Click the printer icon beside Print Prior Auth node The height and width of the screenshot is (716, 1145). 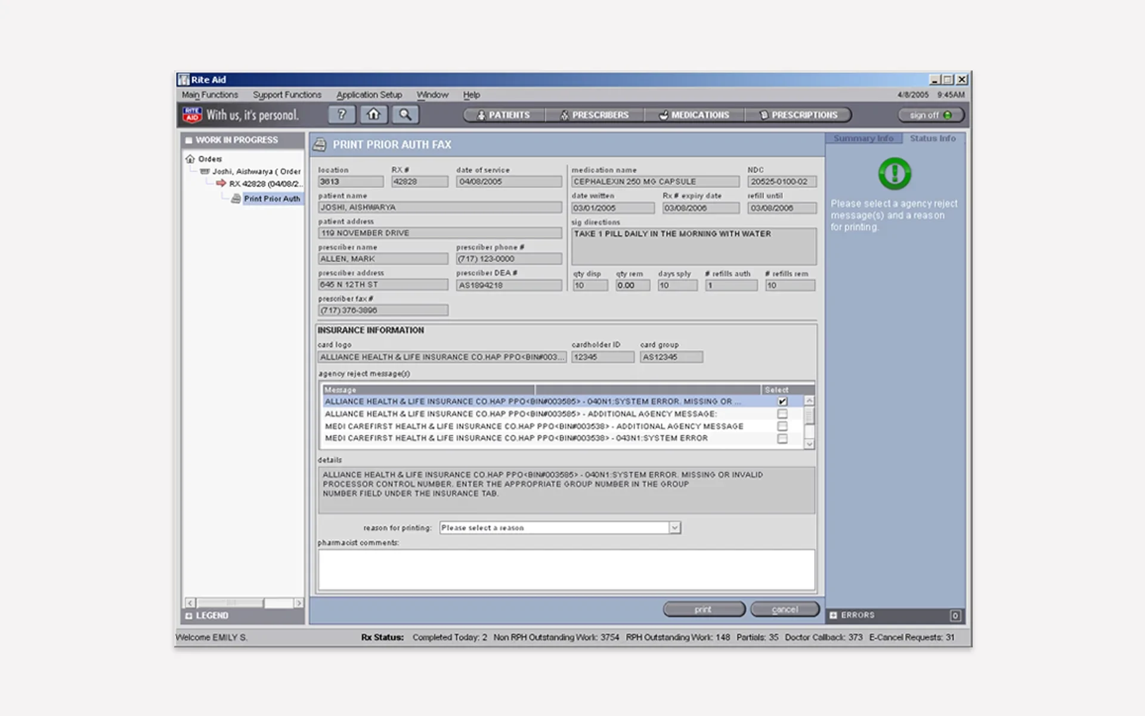coord(236,198)
